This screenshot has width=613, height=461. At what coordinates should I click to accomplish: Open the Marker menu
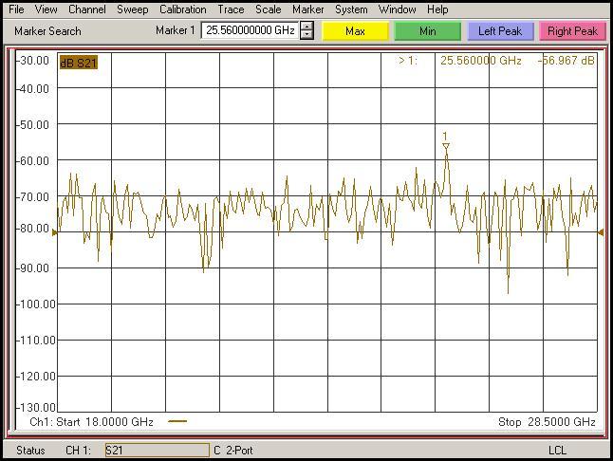(308, 9)
